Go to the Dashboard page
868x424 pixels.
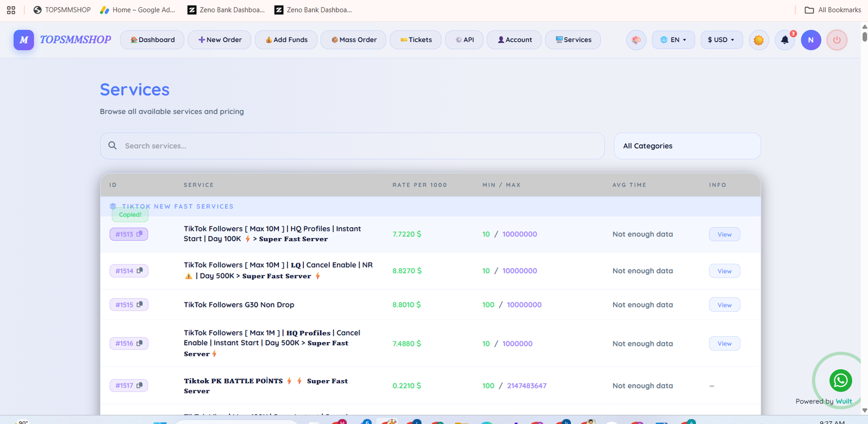tap(152, 40)
